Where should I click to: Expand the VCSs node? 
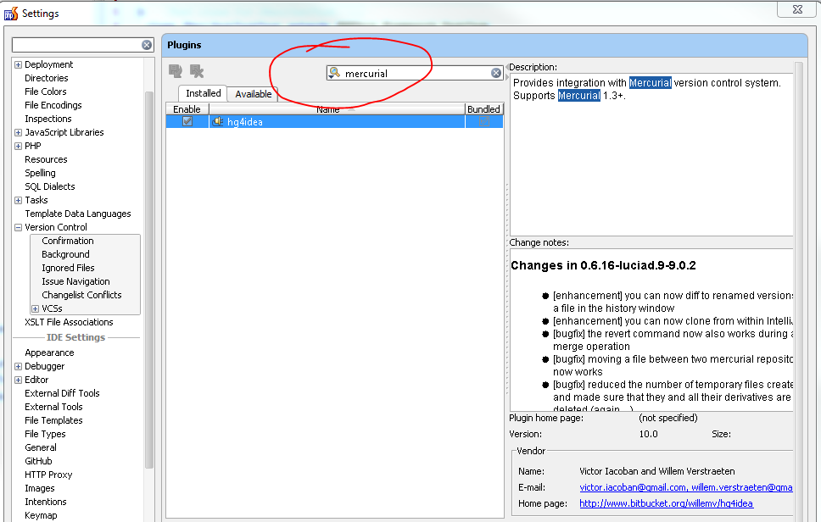point(35,308)
